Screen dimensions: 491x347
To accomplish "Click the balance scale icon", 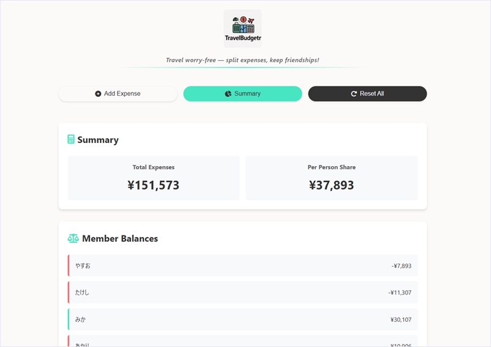I will [73, 238].
